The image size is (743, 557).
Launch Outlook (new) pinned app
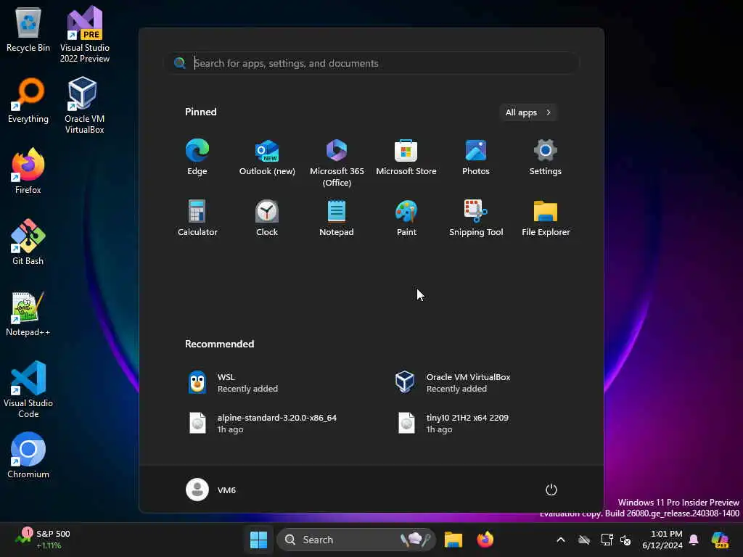267,157
